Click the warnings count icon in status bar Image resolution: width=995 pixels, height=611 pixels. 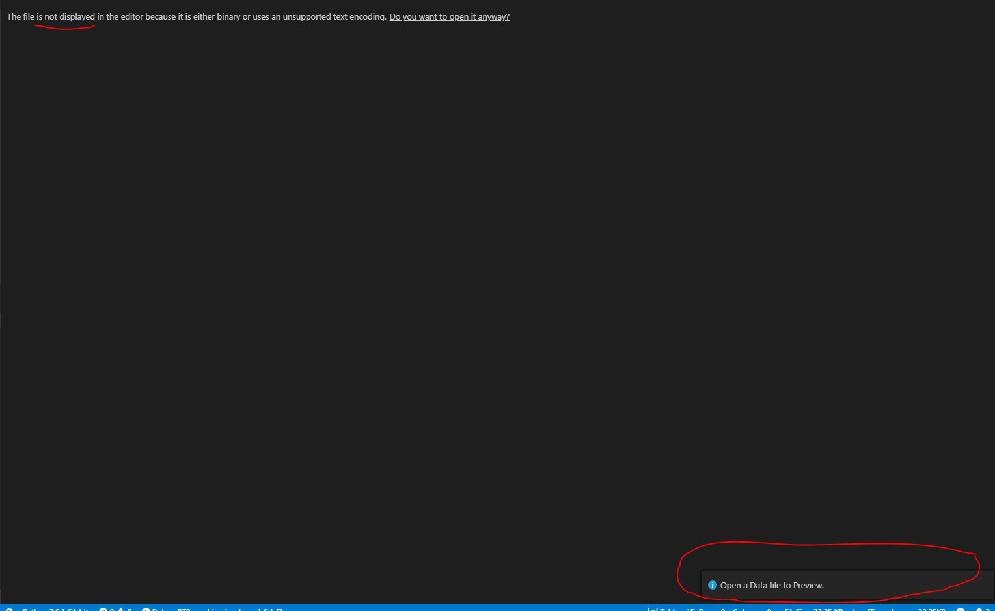[x=125, y=609]
